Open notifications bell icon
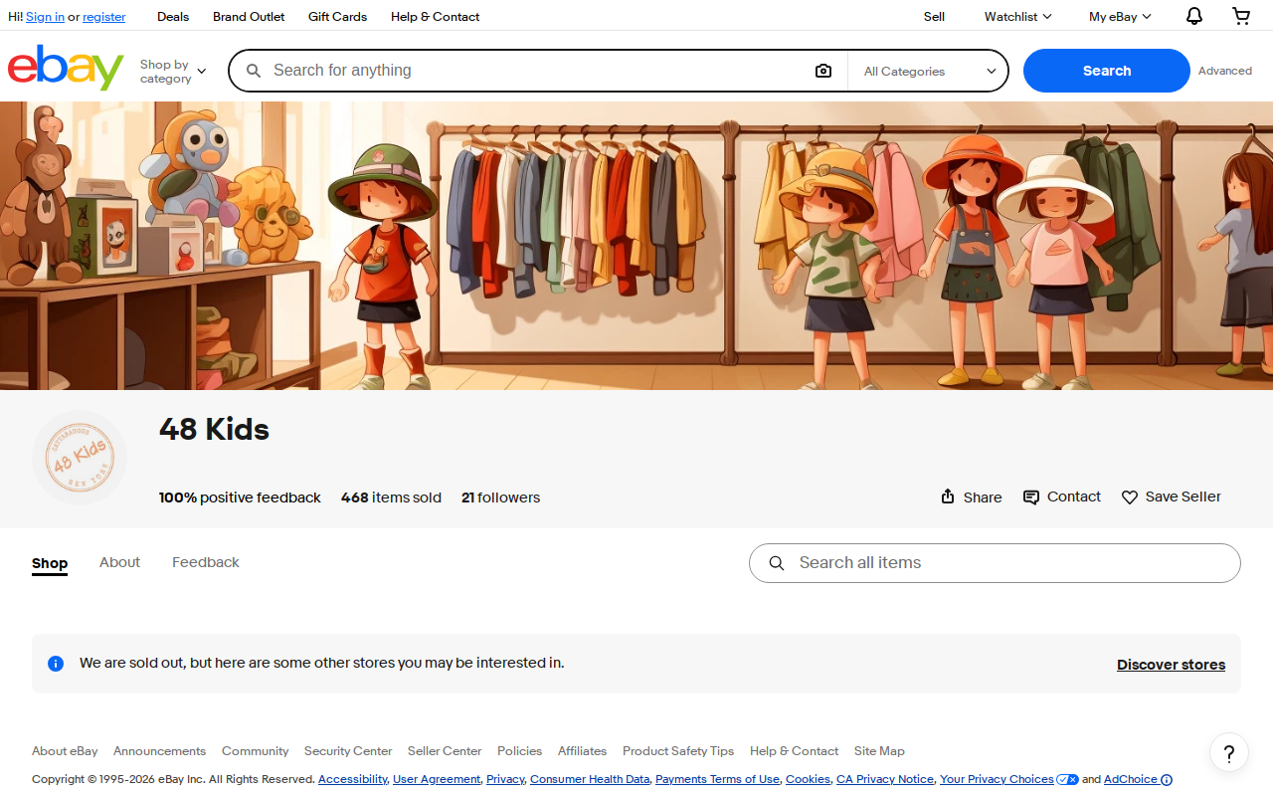Image resolution: width=1273 pixels, height=796 pixels. point(1194,16)
